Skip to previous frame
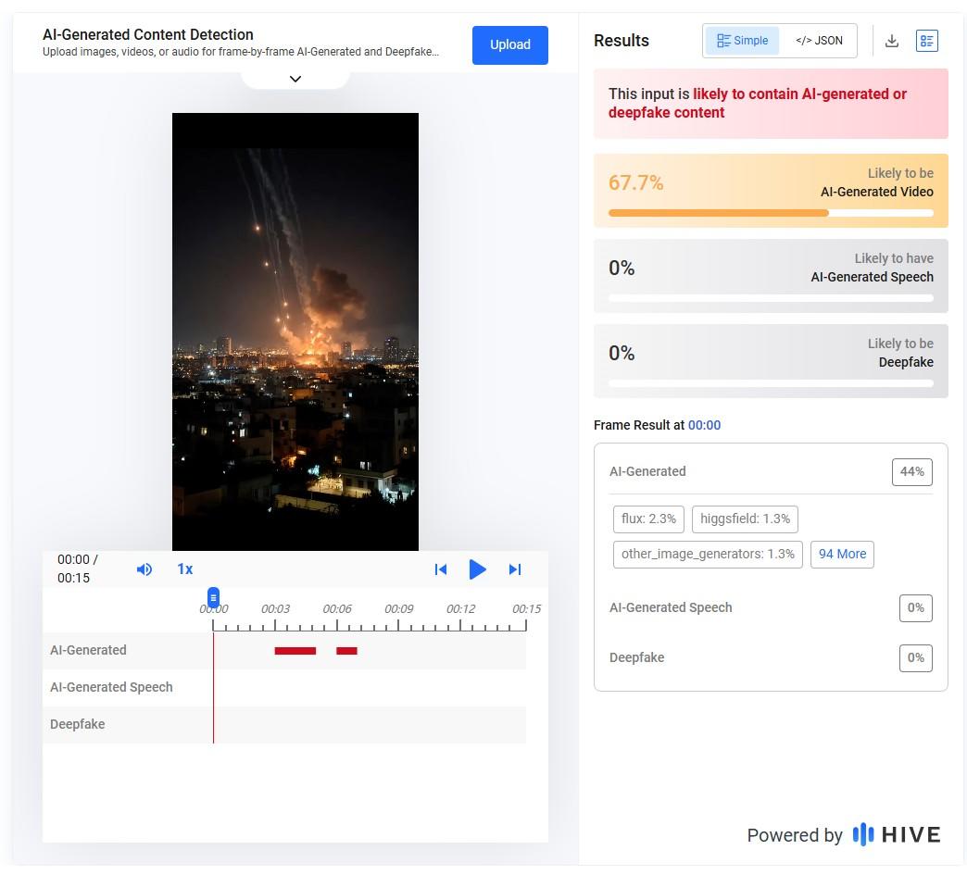Screen dimensions: 967x875 coord(441,569)
